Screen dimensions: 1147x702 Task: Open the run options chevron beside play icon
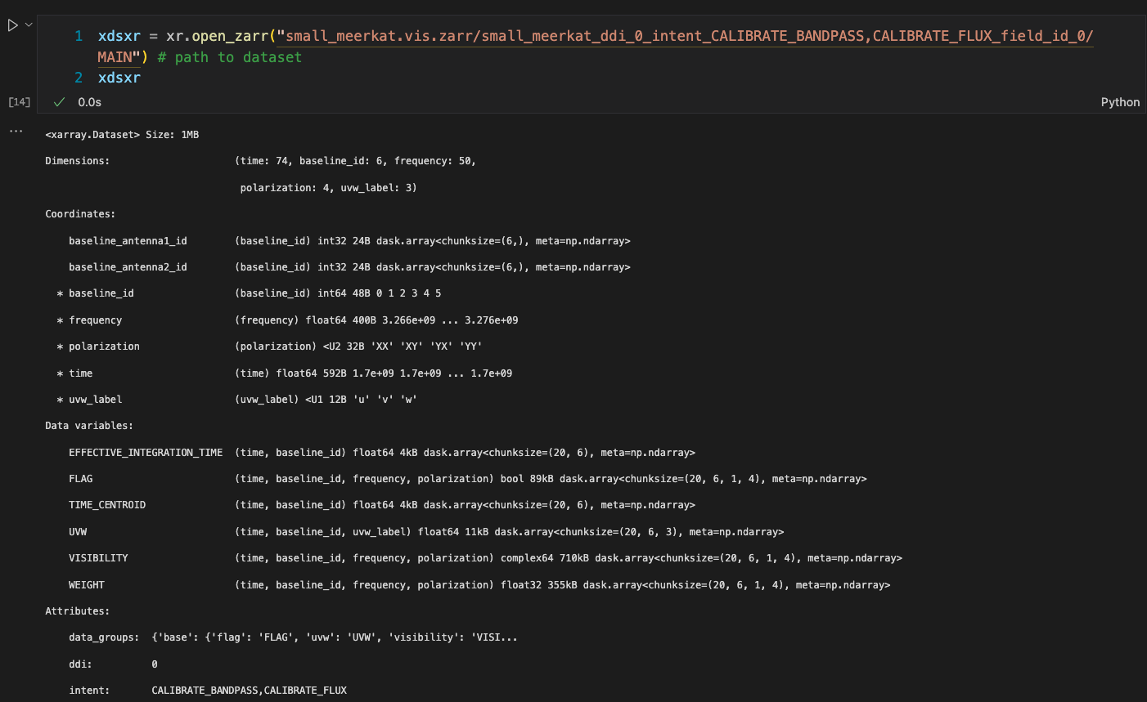29,25
